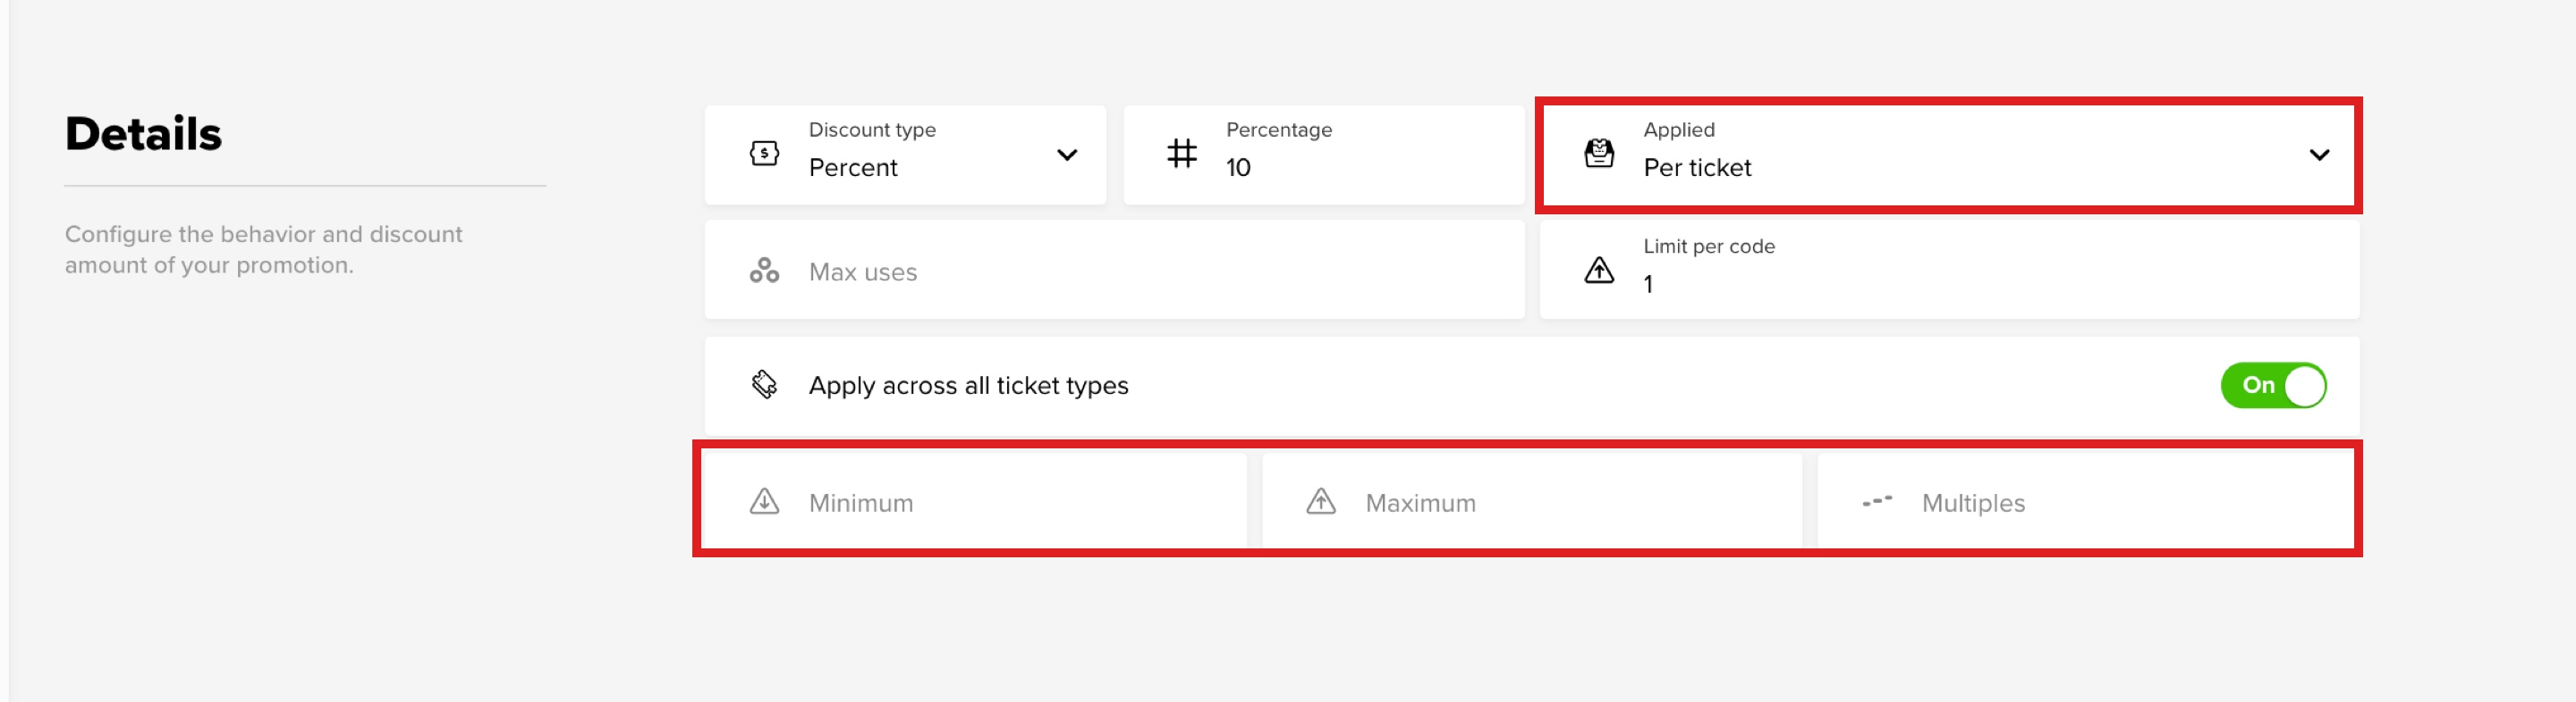Click the 'Discount type' field label

click(872, 130)
